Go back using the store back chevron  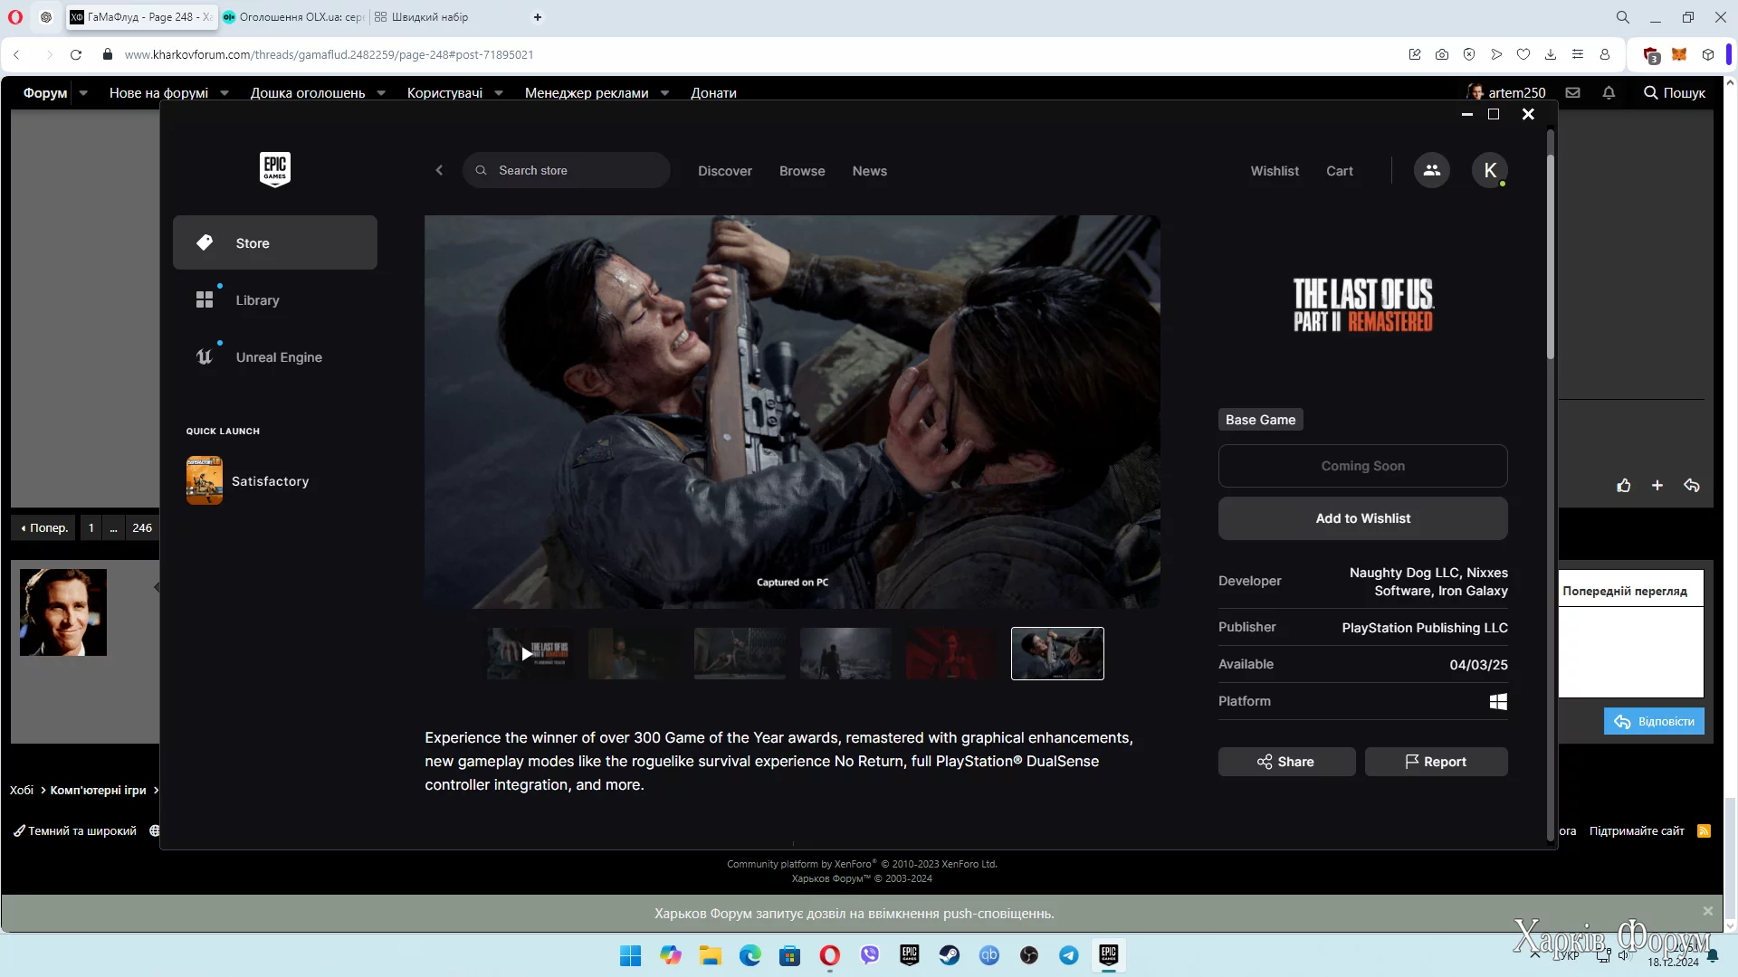click(x=439, y=170)
